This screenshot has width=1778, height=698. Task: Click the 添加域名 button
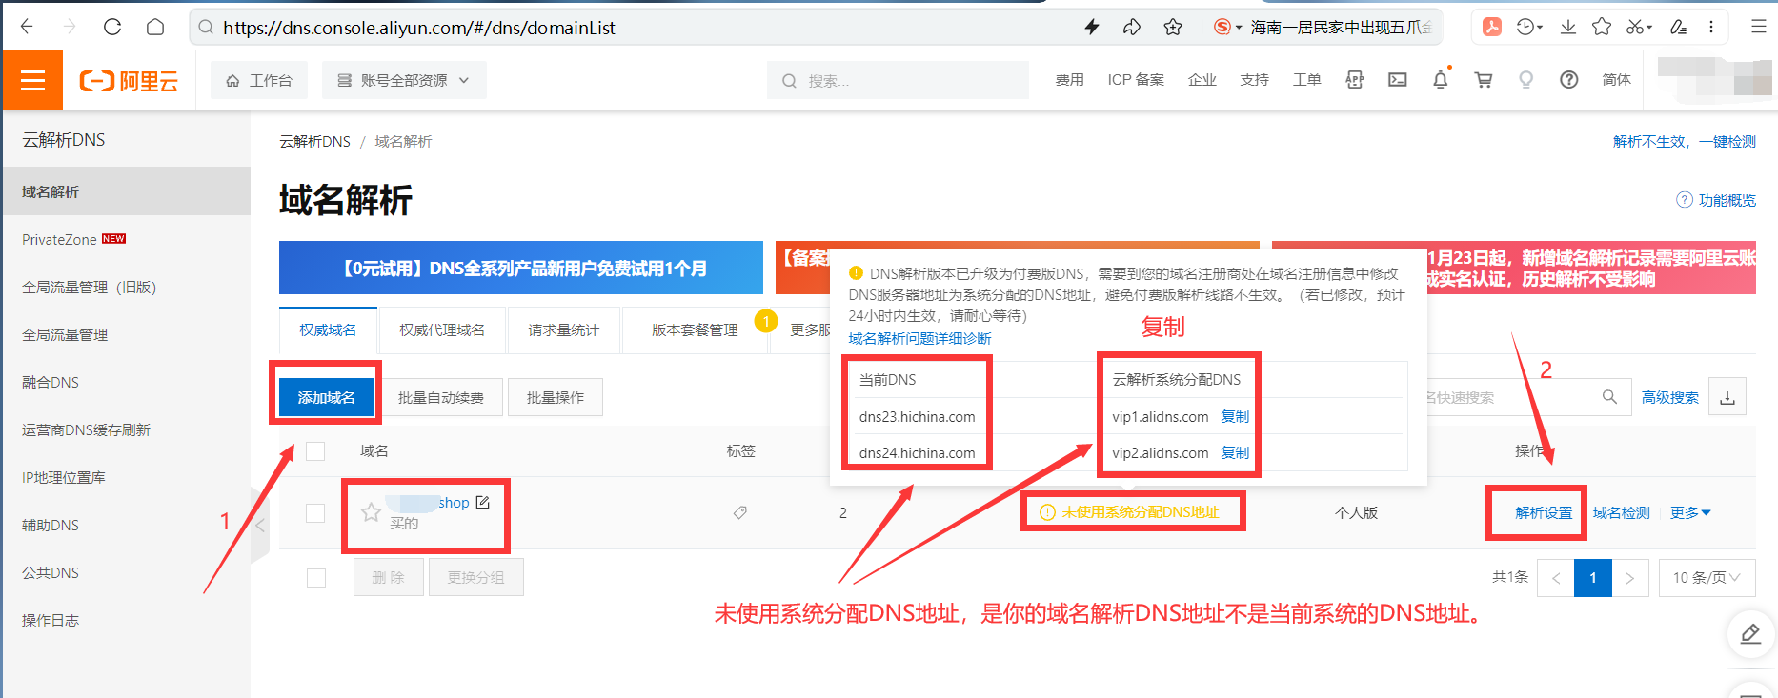click(x=327, y=397)
